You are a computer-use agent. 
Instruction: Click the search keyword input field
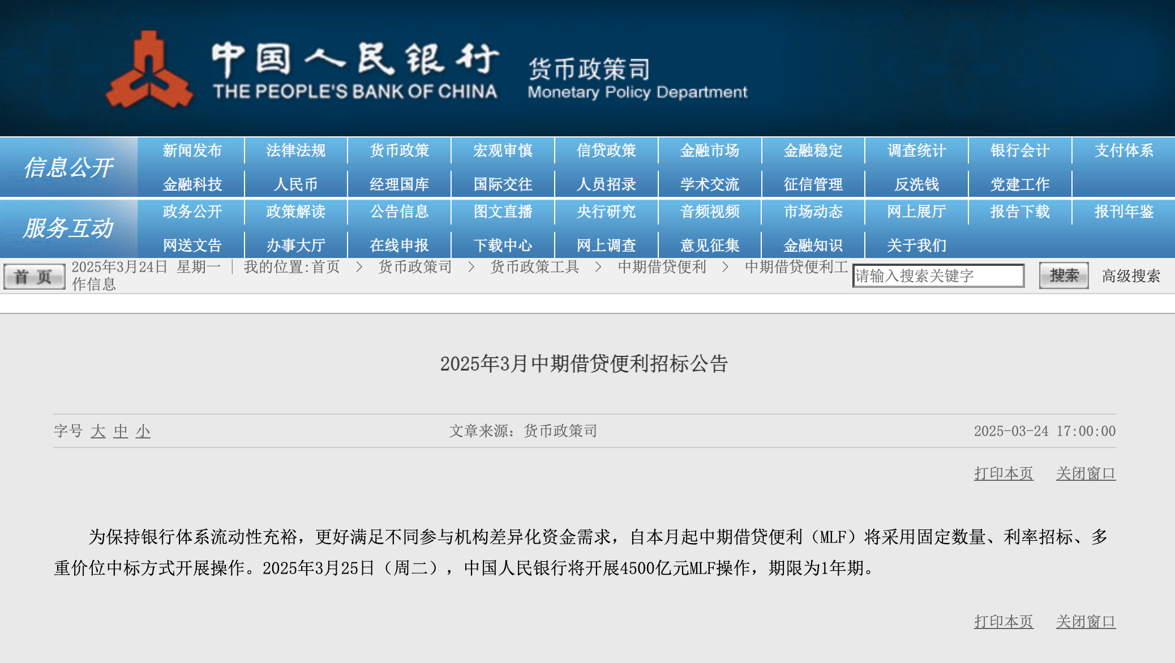(938, 276)
